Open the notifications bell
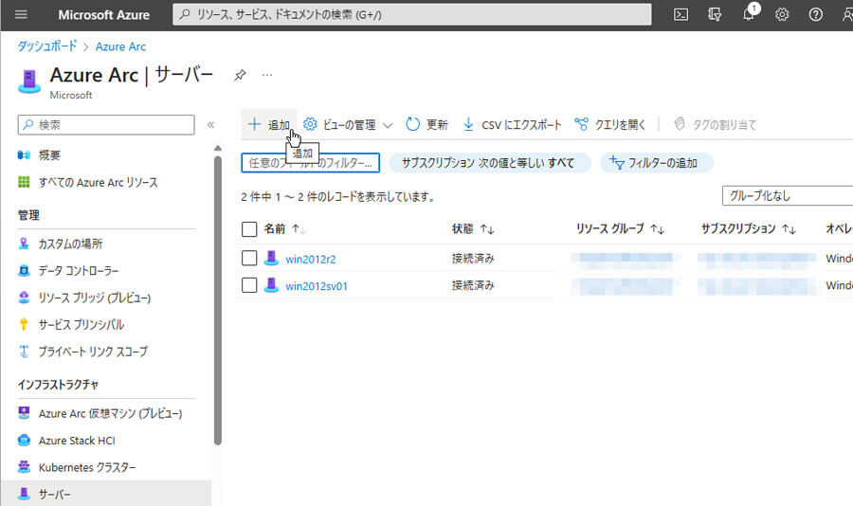 (749, 13)
